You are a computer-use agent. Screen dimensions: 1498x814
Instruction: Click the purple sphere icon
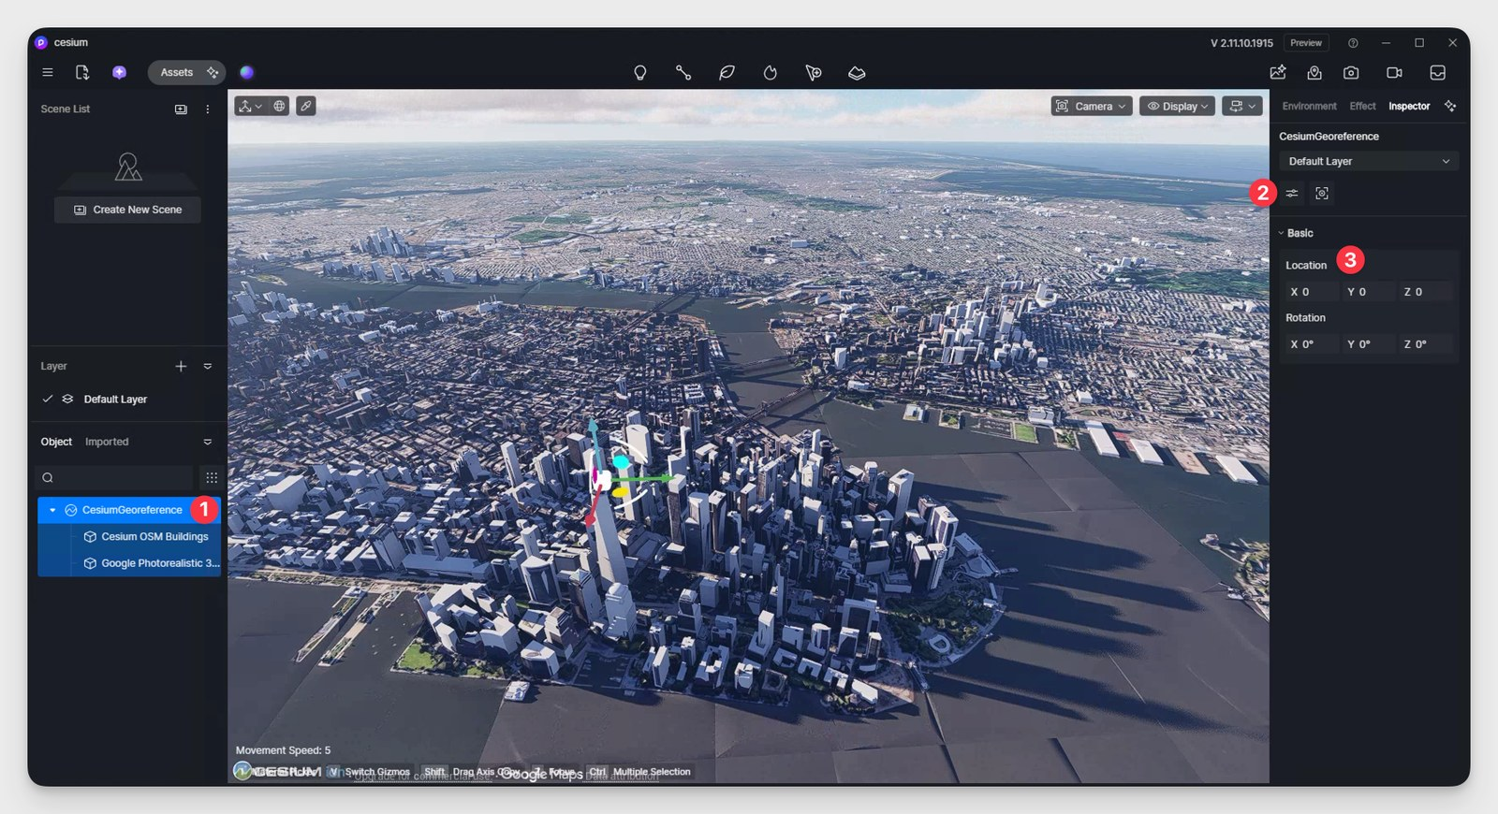pos(246,72)
